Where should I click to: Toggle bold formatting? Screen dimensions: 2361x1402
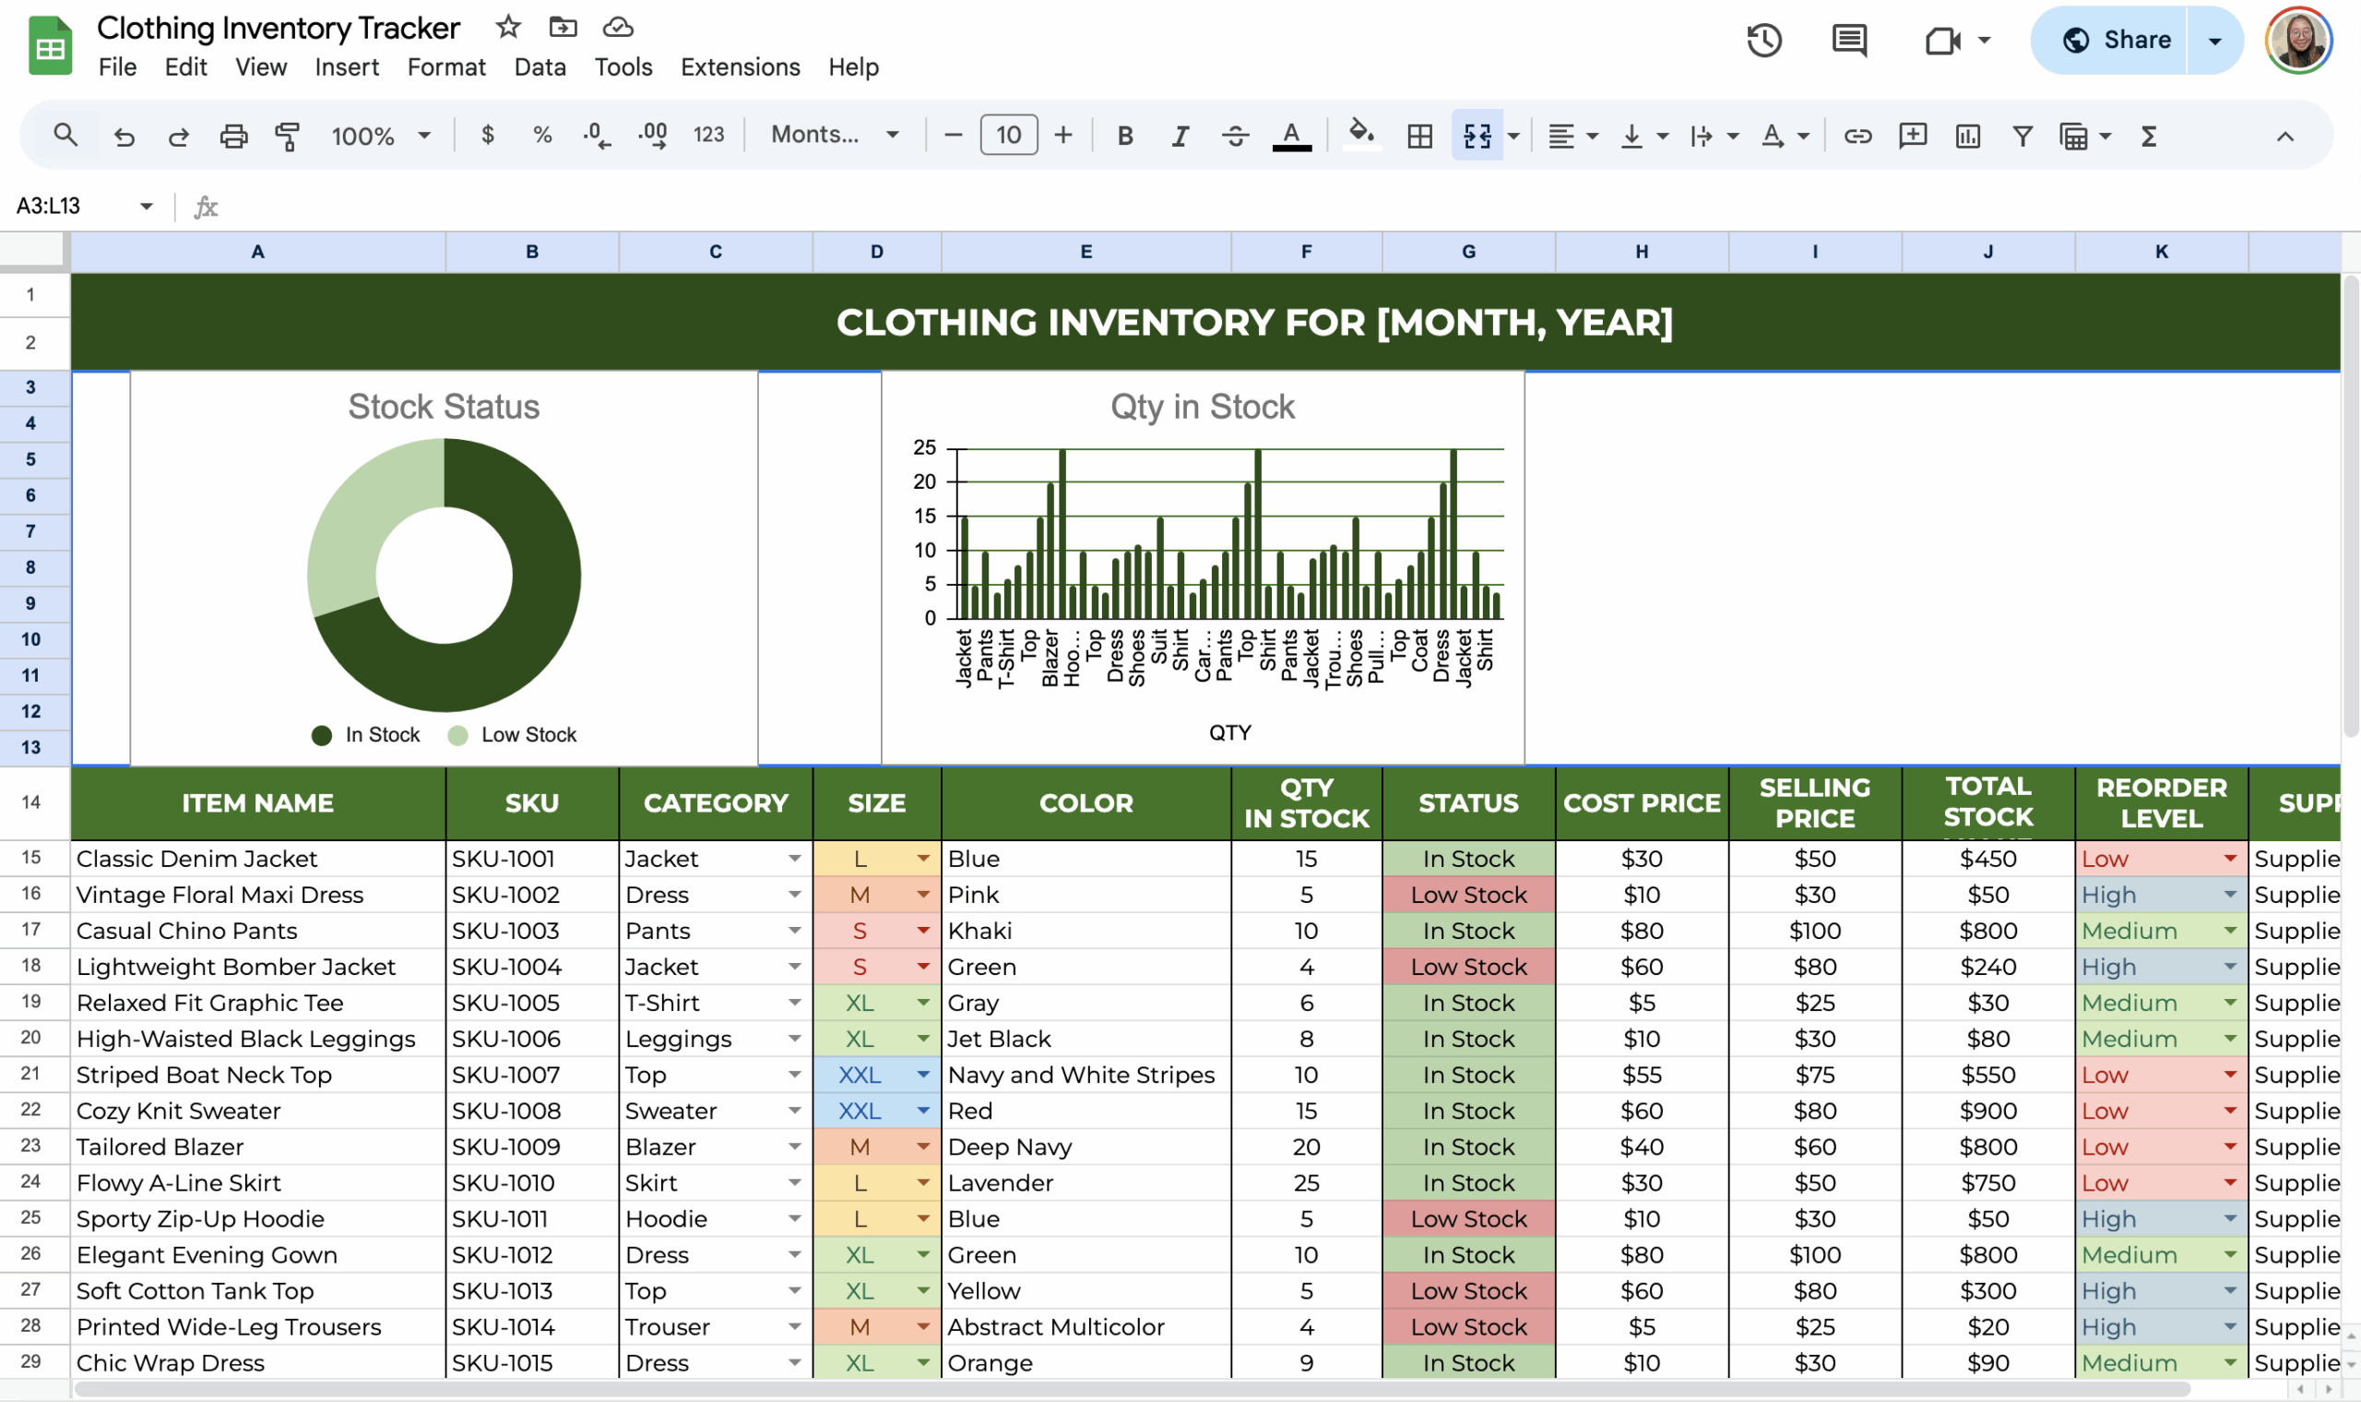pyautogui.click(x=1124, y=135)
